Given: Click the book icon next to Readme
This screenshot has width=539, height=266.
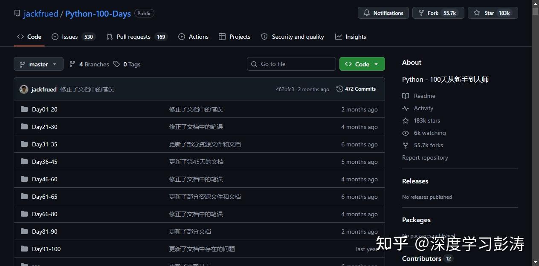Looking at the screenshot, I should pyautogui.click(x=406, y=96).
